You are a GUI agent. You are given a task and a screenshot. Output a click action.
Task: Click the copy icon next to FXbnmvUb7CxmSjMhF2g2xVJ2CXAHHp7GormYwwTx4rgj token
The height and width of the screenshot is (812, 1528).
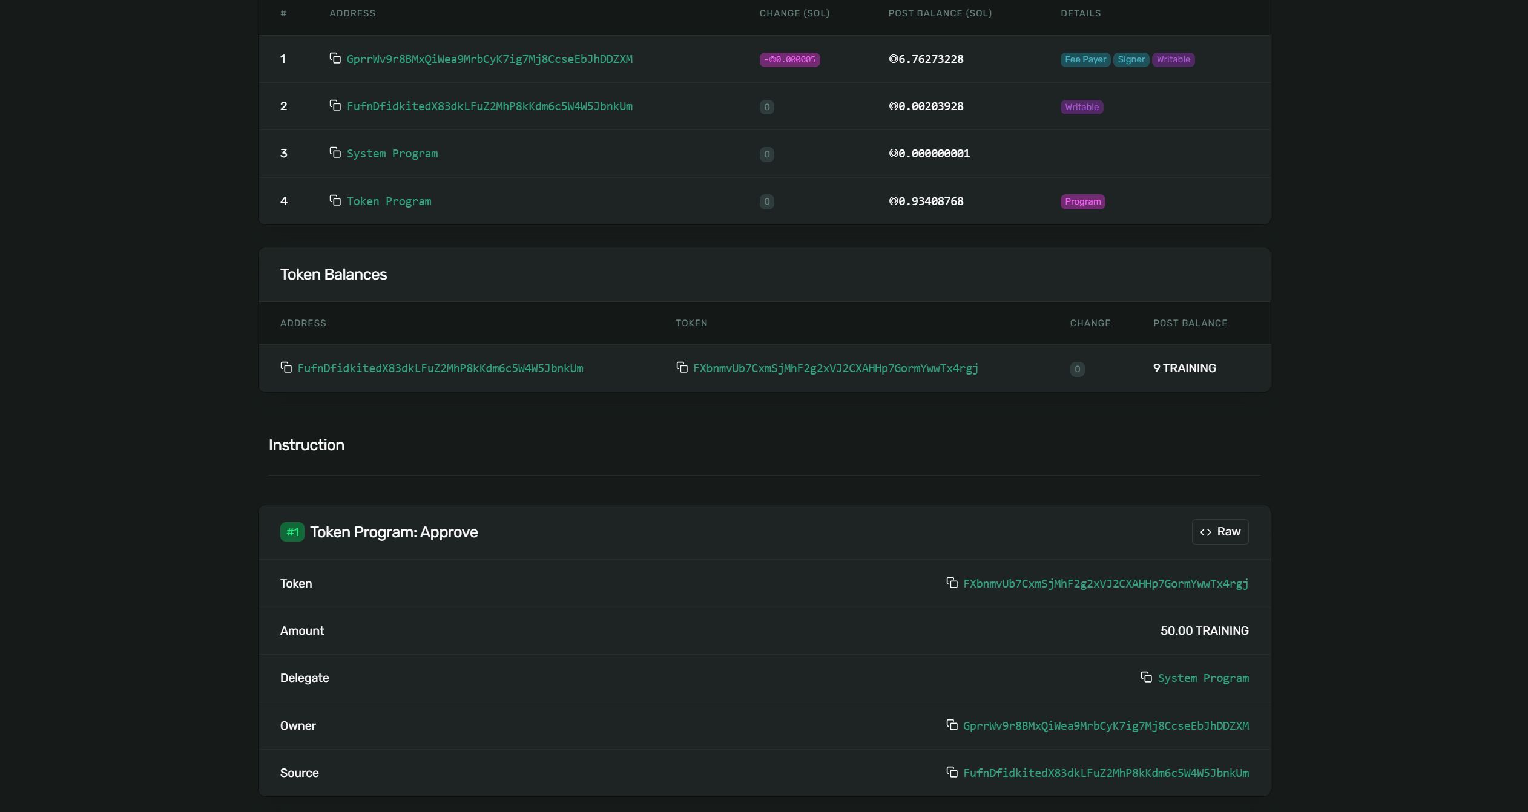pyautogui.click(x=682, y=368)
